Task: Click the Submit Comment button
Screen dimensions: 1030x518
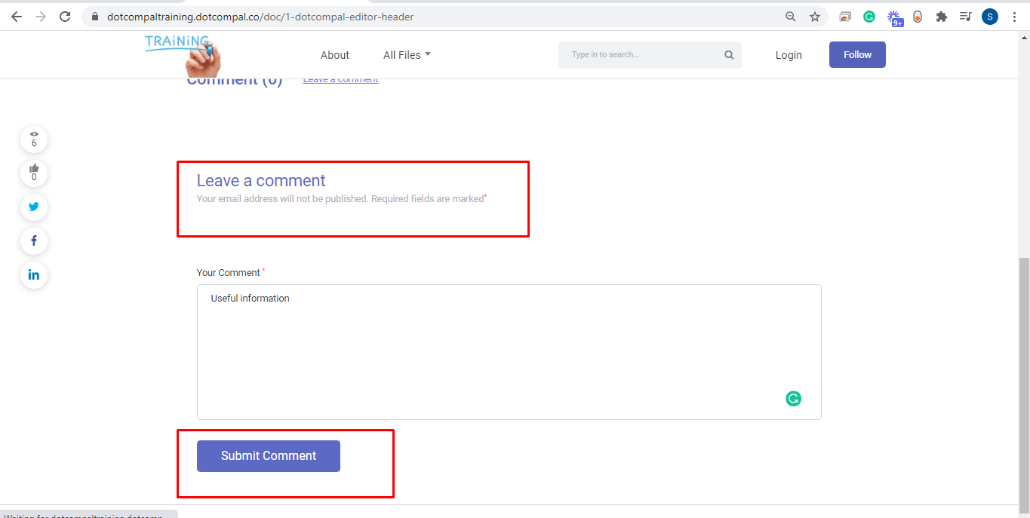Action: [x=269, y=456]
